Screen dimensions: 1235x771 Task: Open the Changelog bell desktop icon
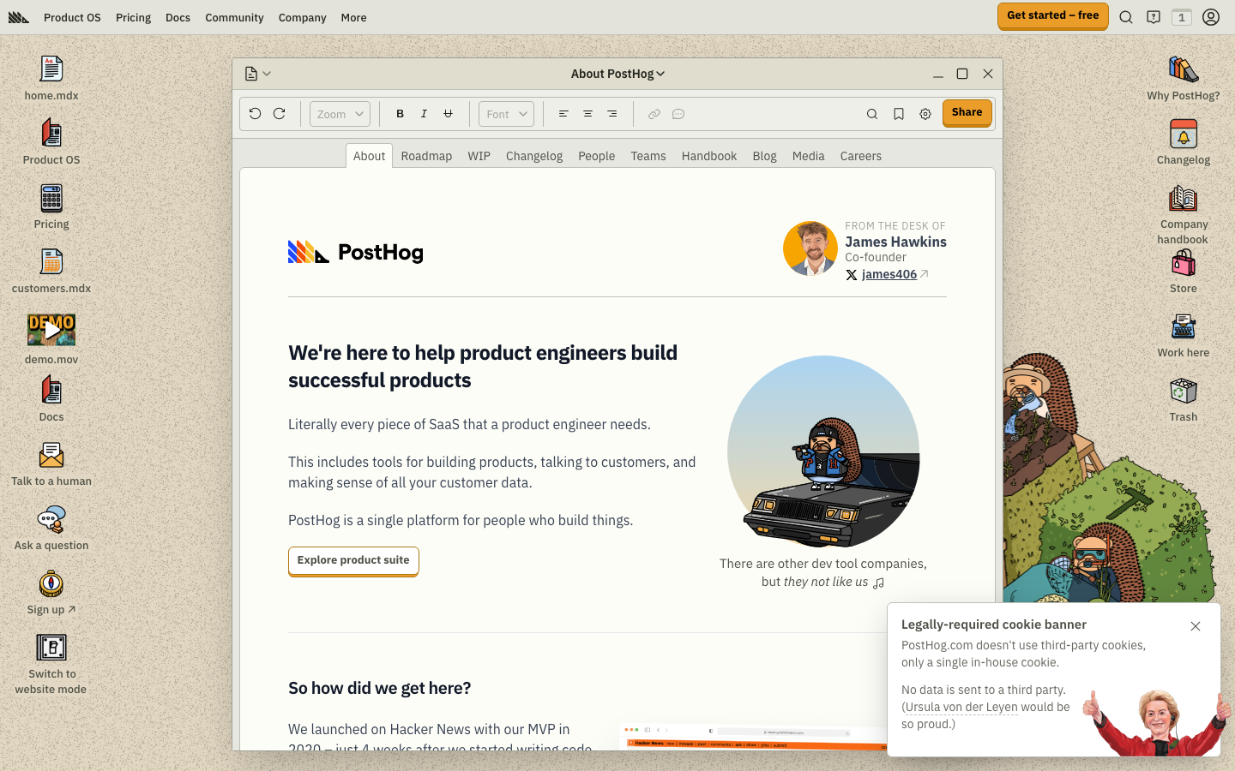tap(1184, 134)
